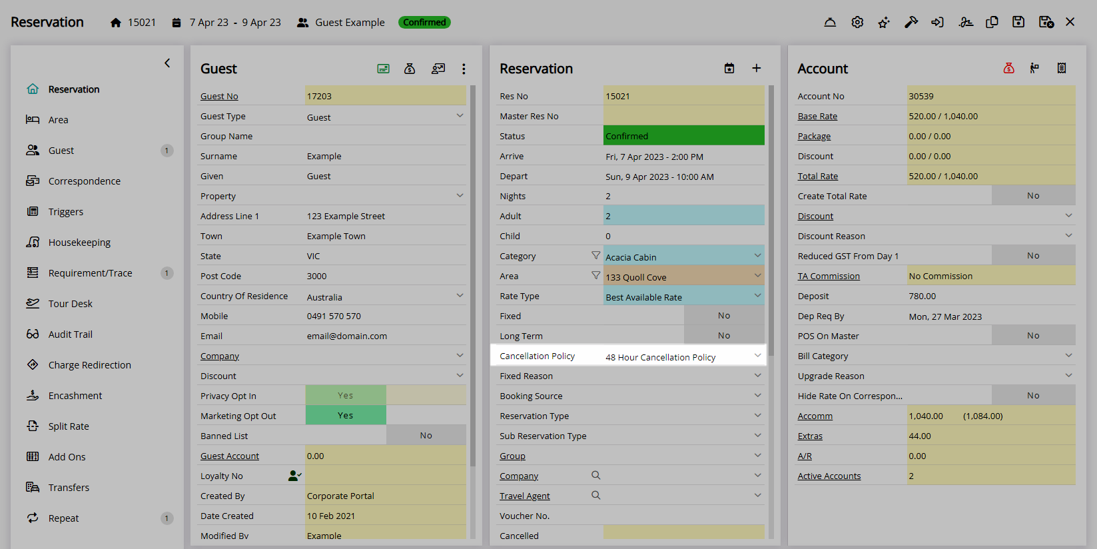
Task: Click the reclining guest icon in top toolbar
Action: (x=966, y=23)
